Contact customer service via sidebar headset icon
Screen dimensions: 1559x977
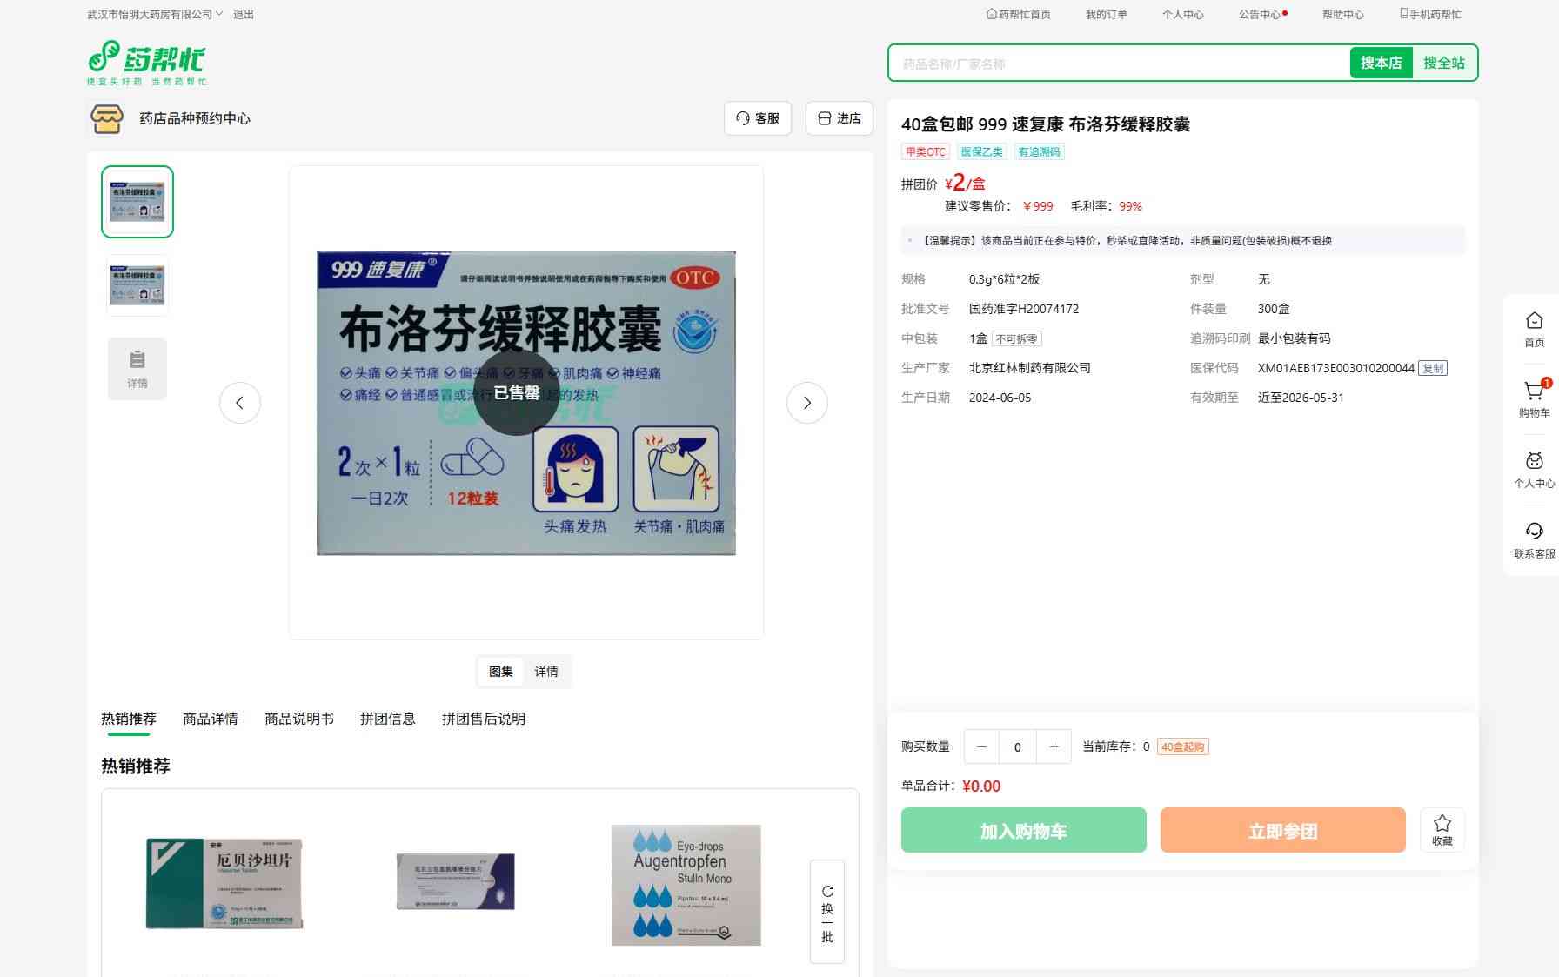pos(1534,539)
